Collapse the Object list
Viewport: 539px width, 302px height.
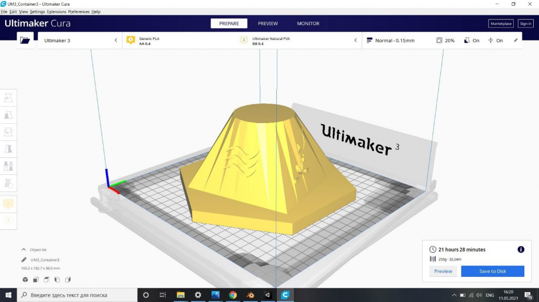coord(24,250)
